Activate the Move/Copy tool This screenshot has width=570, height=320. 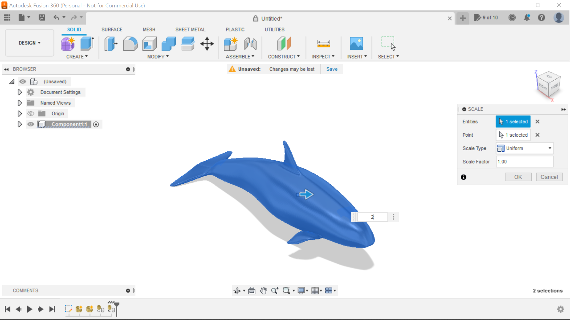[x=207, y=44]
